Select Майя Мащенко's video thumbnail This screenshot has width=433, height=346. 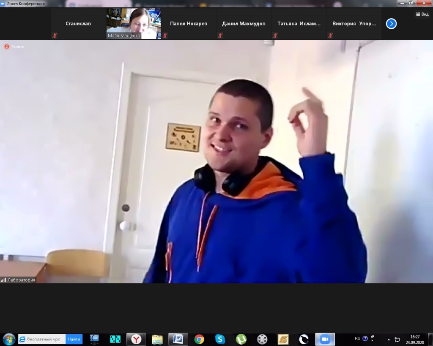tap(133, 24)
